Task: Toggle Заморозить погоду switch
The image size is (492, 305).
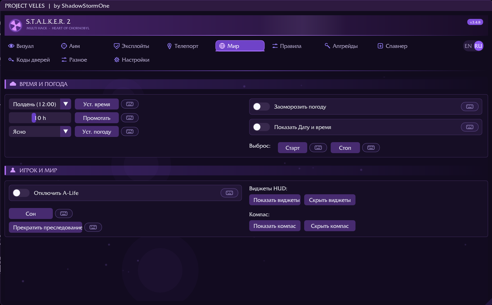Action: pyautogui.click(x=261, y=106)
